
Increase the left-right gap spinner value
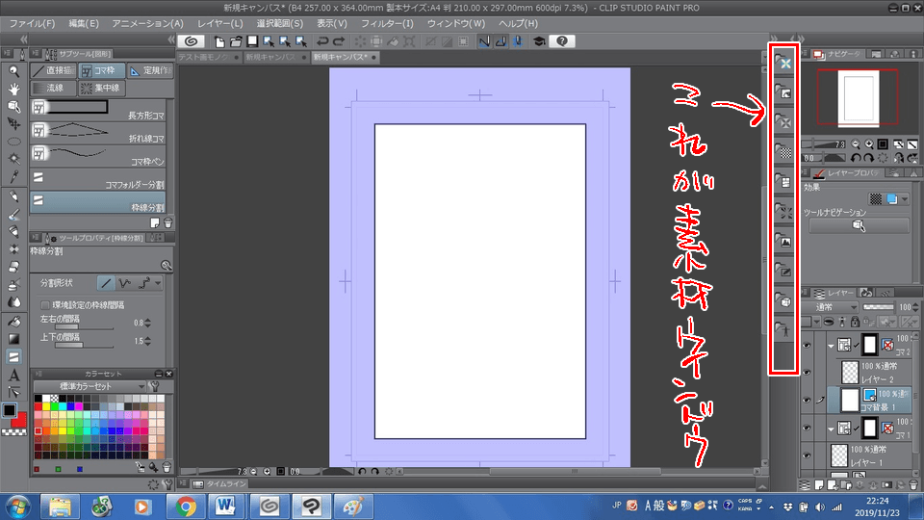tap(148, 320)
